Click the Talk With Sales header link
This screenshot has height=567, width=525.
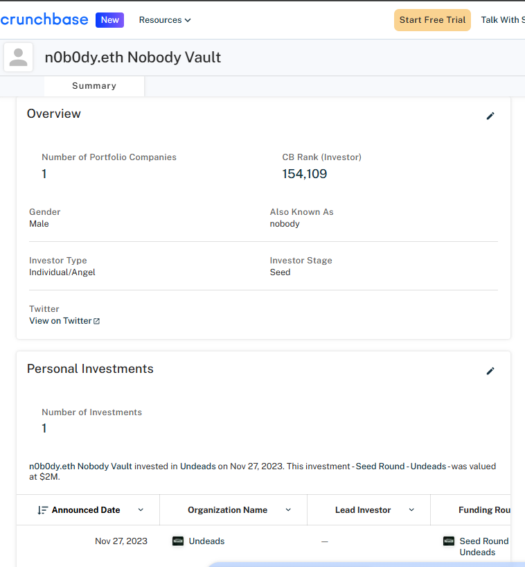(x=502, y=20)
